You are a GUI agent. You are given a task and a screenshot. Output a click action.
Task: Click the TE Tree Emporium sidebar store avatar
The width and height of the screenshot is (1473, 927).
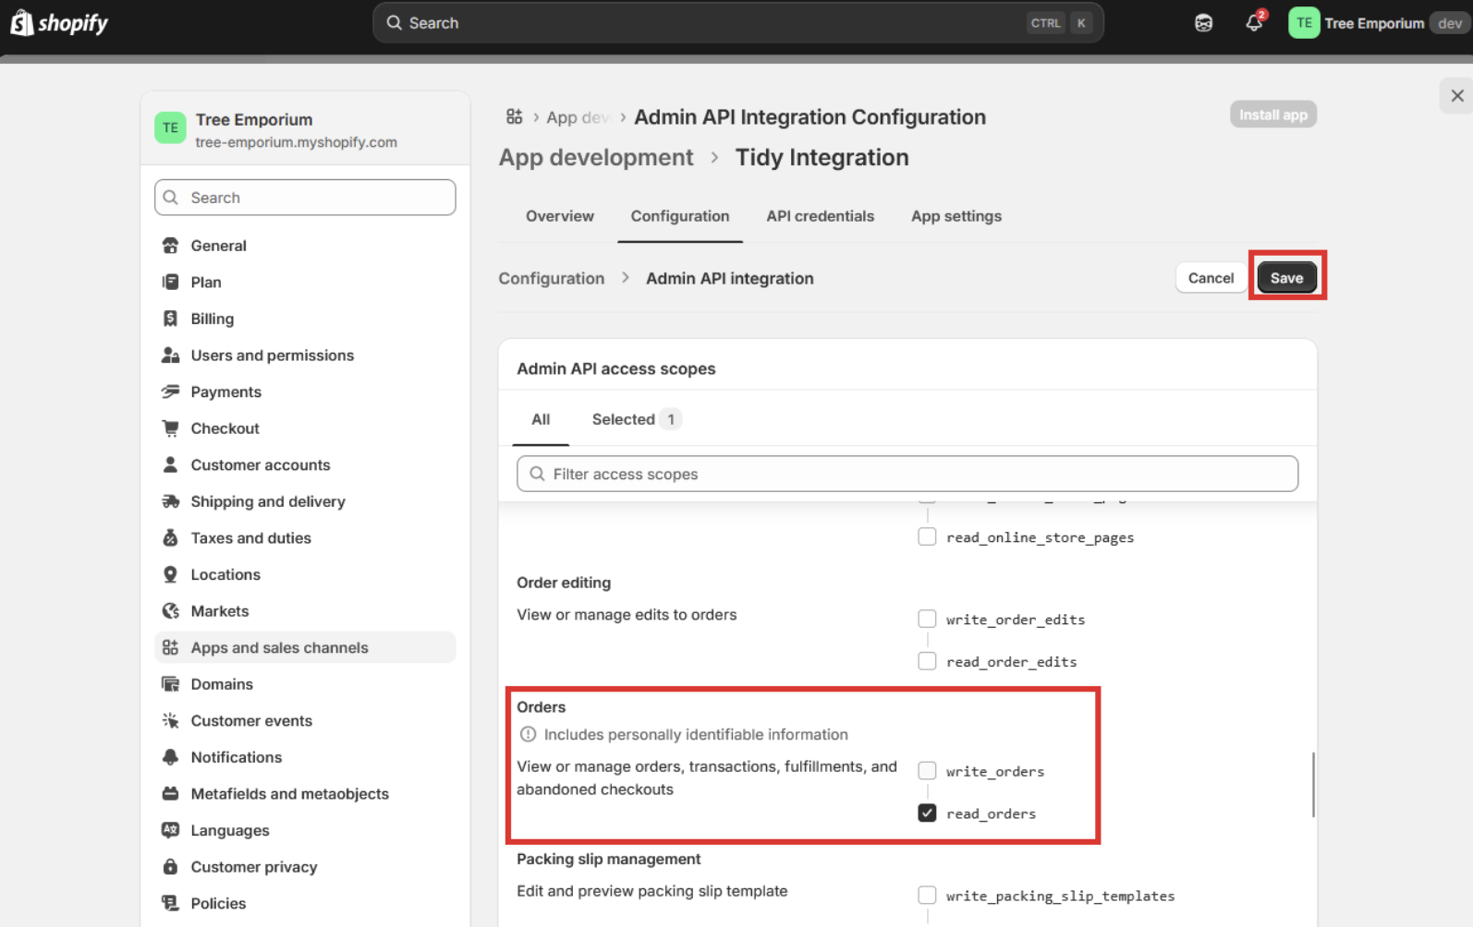point(170,128)
